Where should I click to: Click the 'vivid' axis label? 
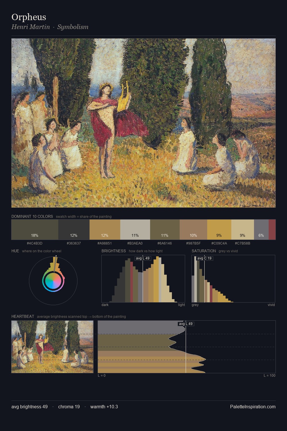click(271, 305)
